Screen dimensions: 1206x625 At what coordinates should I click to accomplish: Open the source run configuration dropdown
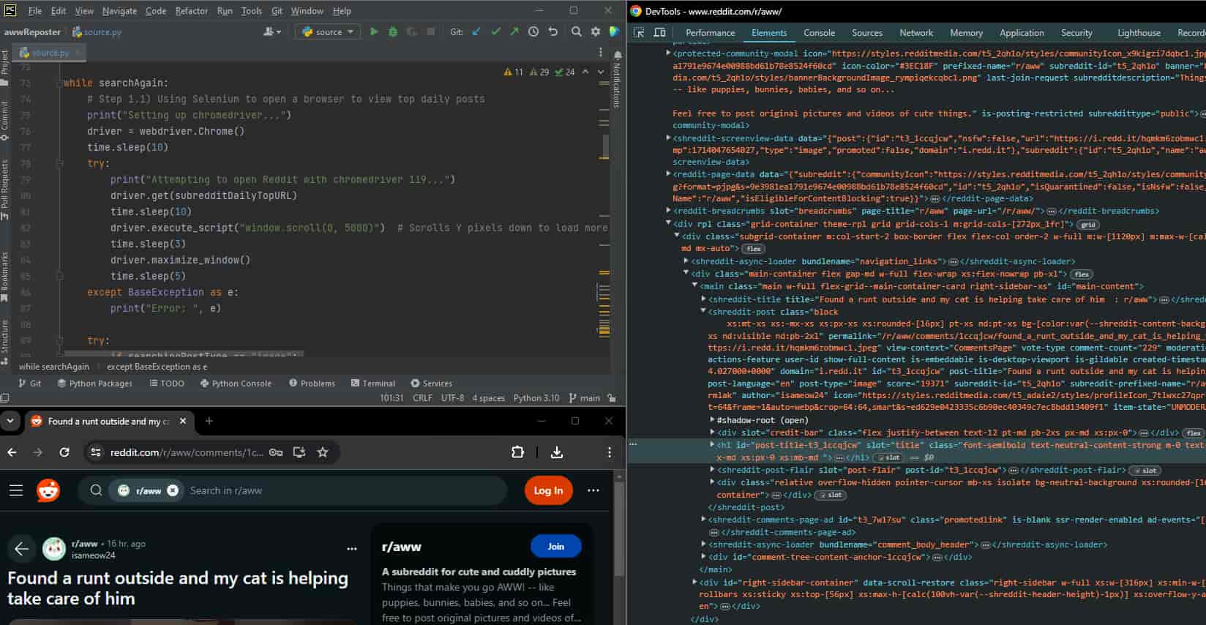click(x=327, y=31)
